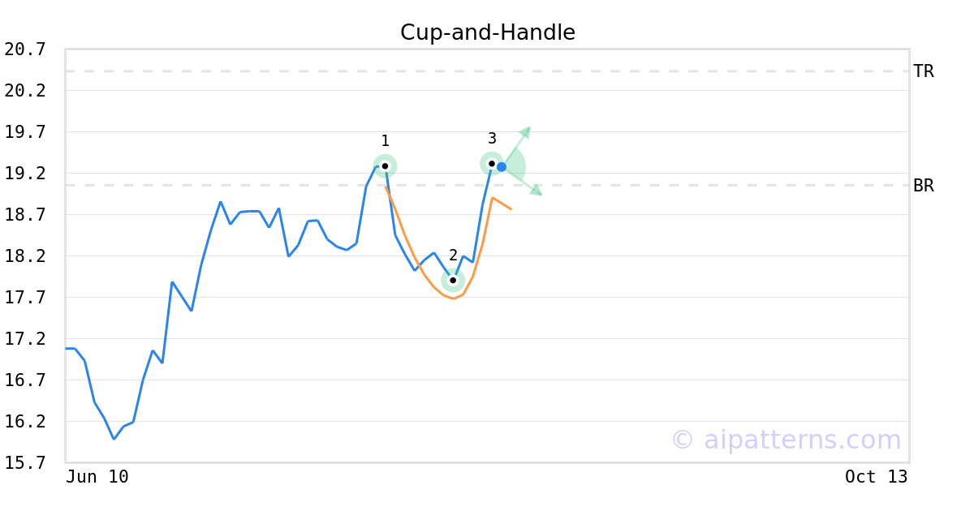Click the orange cup curve bottom

click(x=454, y=298)
